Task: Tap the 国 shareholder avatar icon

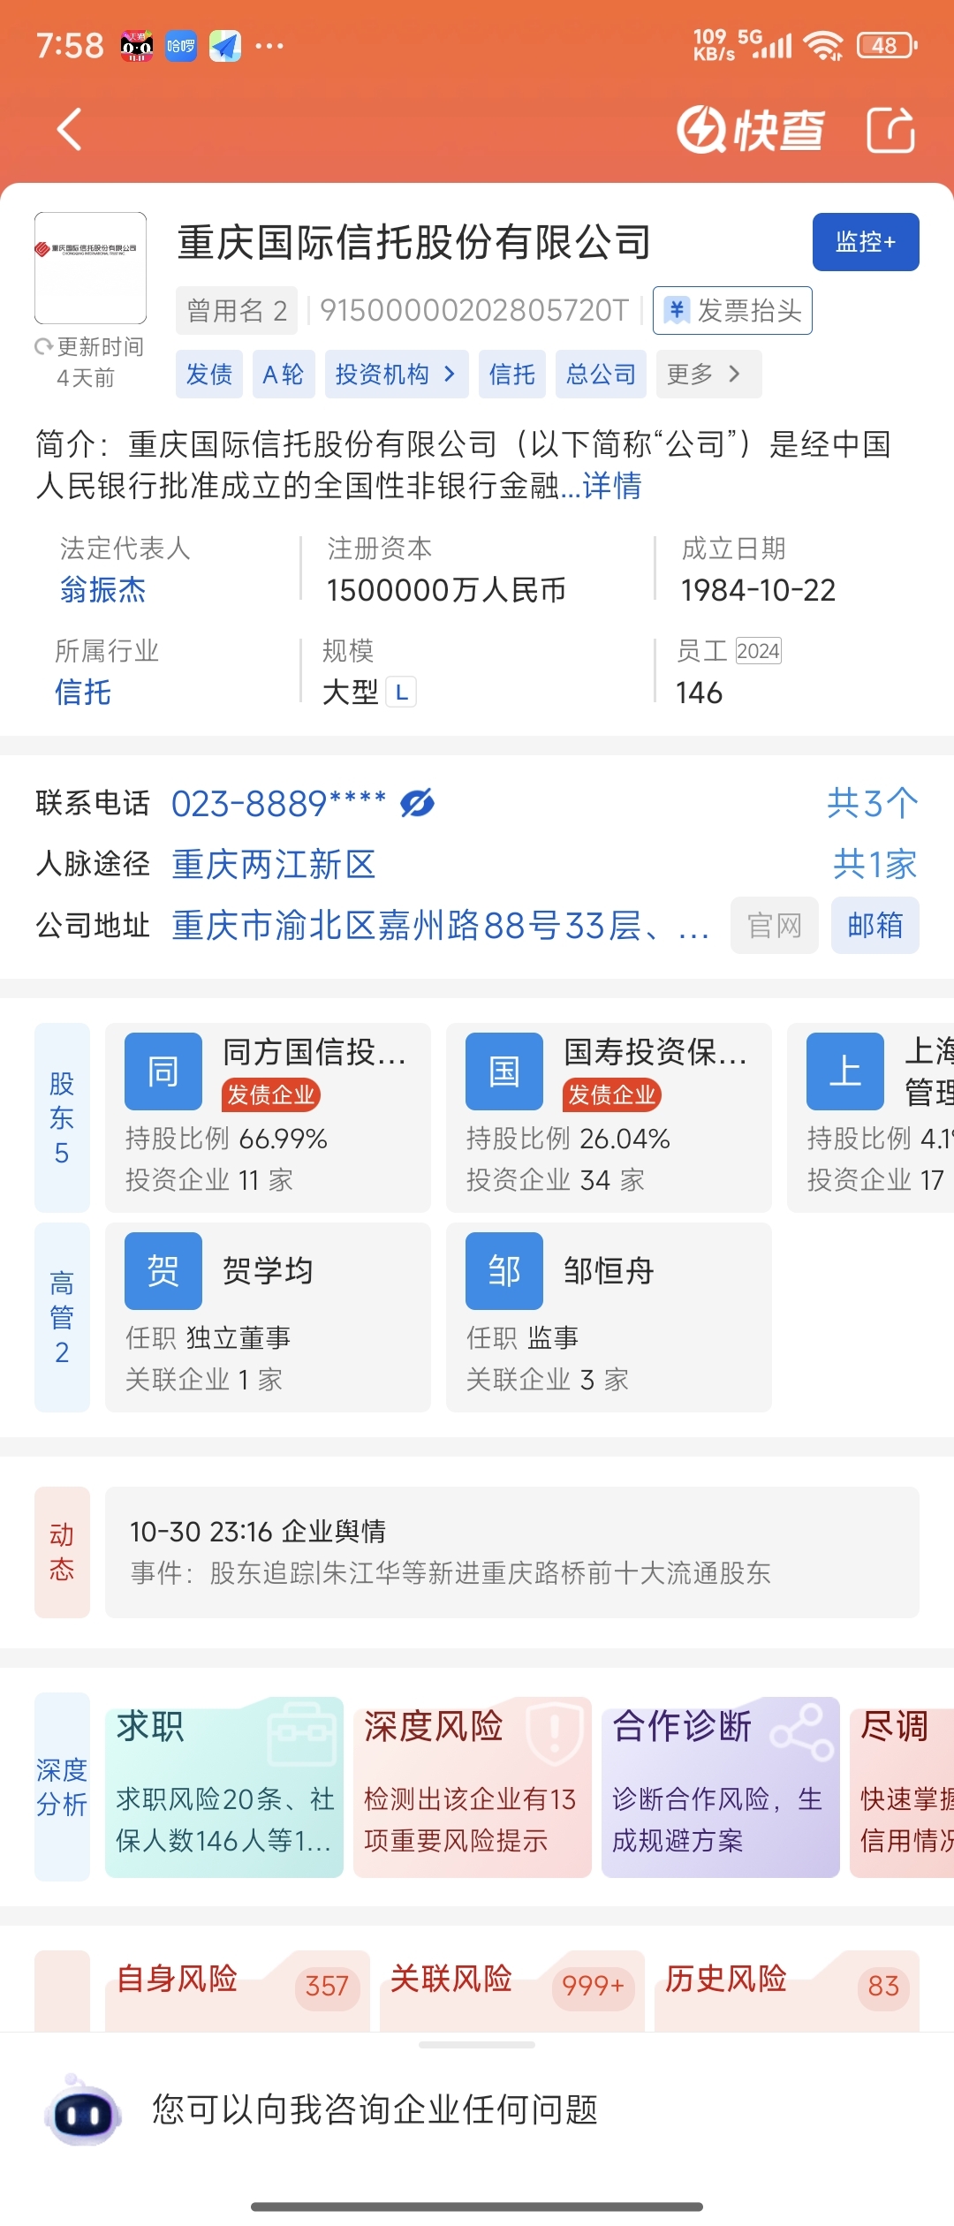Action: 504,1071
